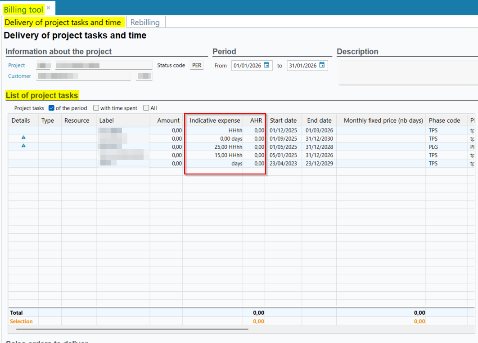Viewport: 478px width, 343px height.
Task: Click the warning triangle in the second row
Action: click(x=23, y=138)
